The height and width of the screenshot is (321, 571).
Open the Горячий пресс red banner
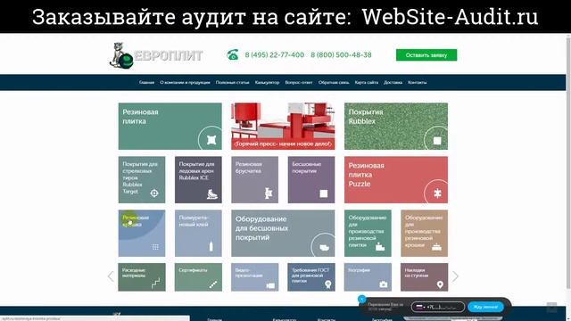point(283,126)
